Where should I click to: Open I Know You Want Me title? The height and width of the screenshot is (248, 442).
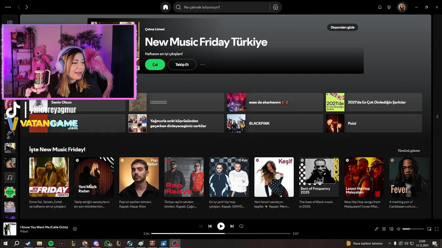pos(44,227)
